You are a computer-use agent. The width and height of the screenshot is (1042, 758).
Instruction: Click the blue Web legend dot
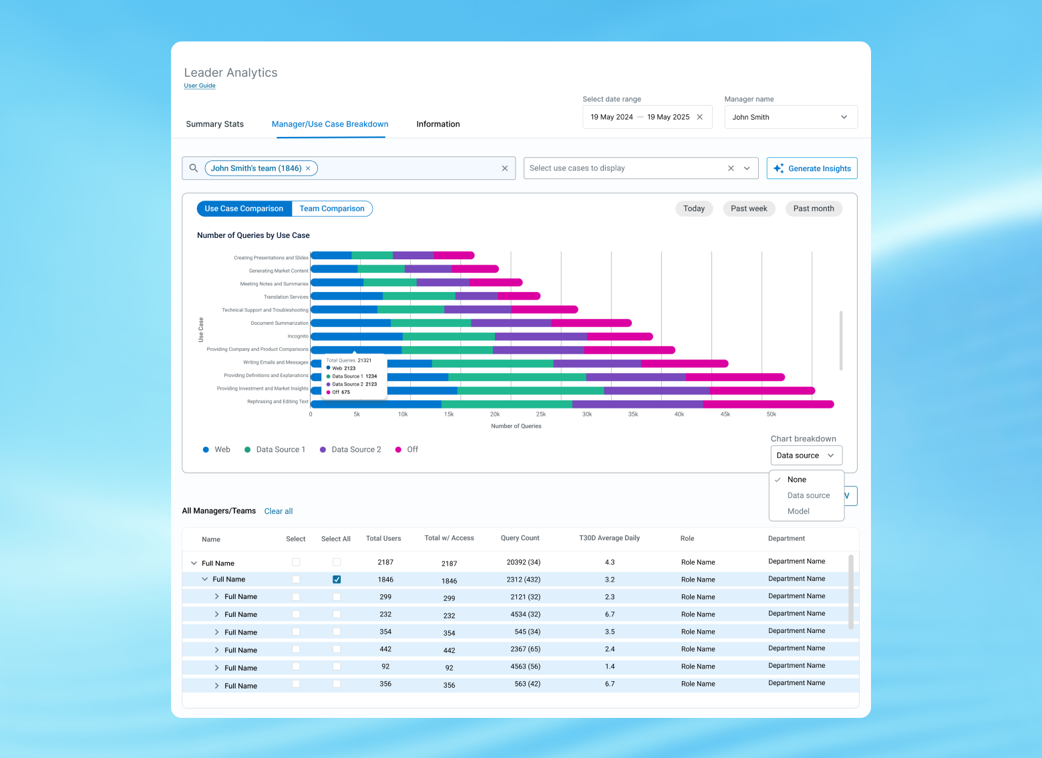[206, 450]
